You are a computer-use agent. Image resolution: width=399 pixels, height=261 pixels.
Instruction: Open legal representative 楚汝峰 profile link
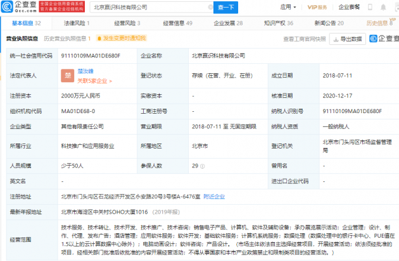coord(85,71)
